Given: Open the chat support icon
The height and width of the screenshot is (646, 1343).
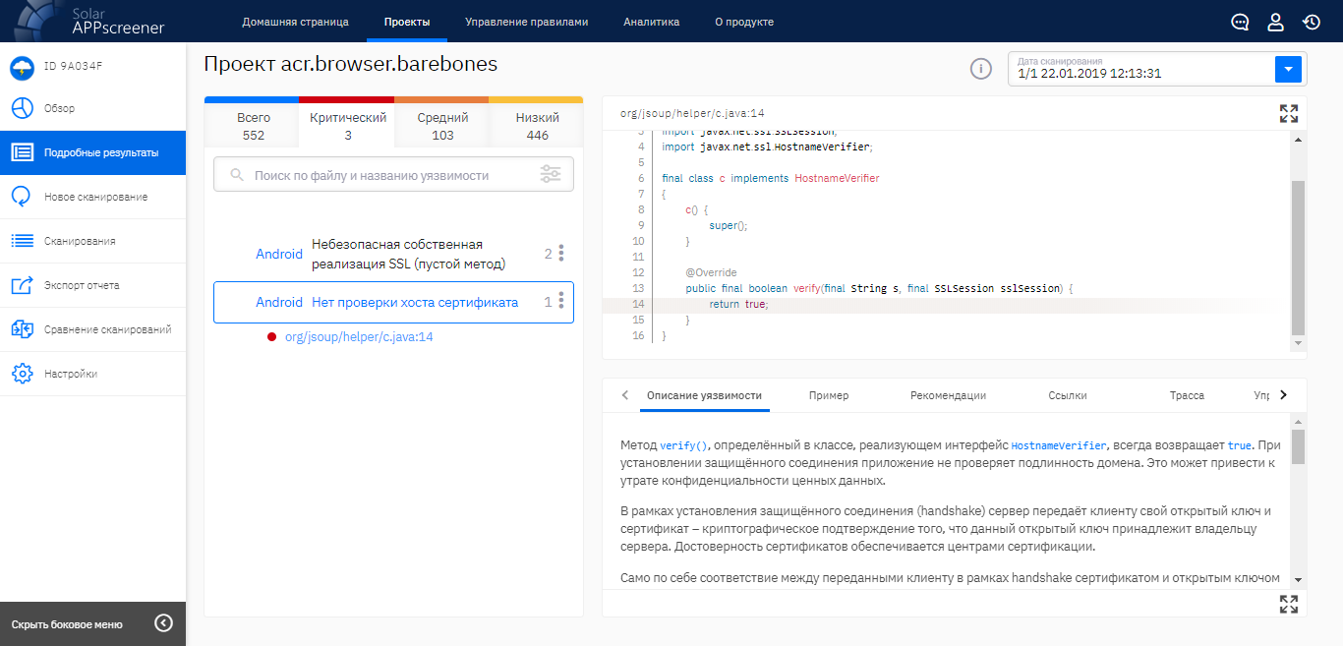Looking at the screenshot, I should click(x=1240, y=23).
